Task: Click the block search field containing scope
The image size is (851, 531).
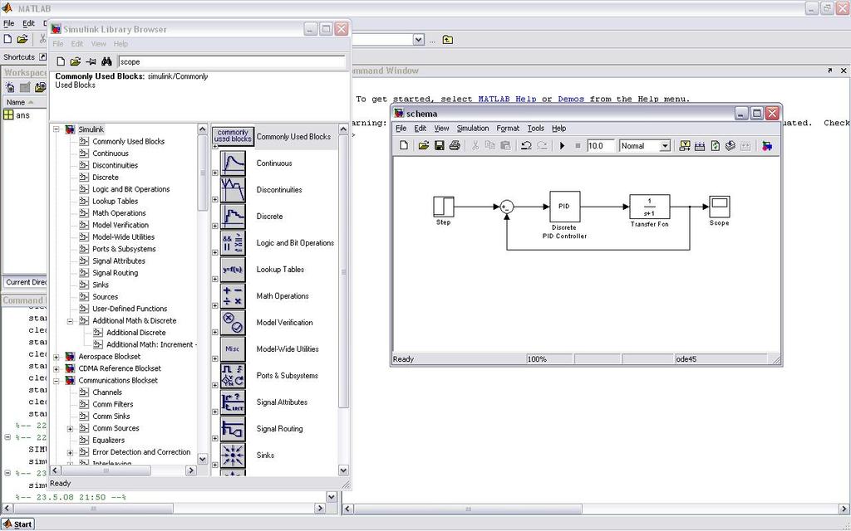Action: point(232,61)
